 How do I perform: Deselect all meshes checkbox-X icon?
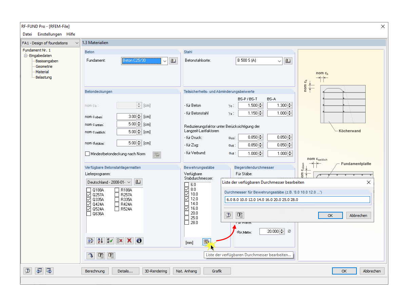pos(120,241)
